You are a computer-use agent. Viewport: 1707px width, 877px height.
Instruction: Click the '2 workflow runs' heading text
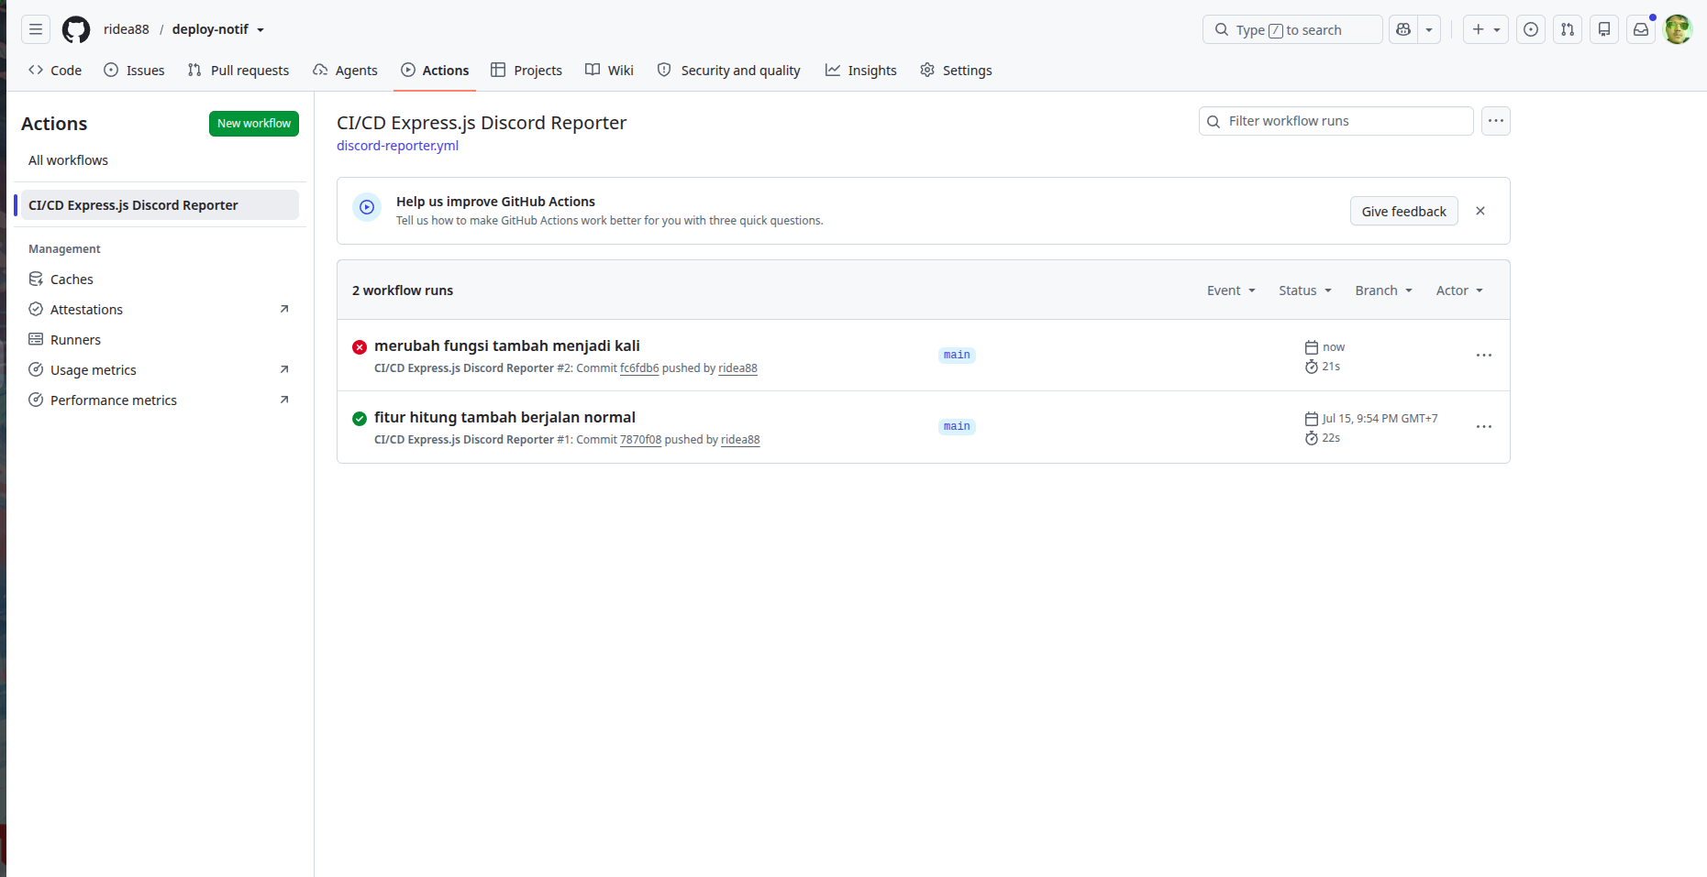pos(403,291)
